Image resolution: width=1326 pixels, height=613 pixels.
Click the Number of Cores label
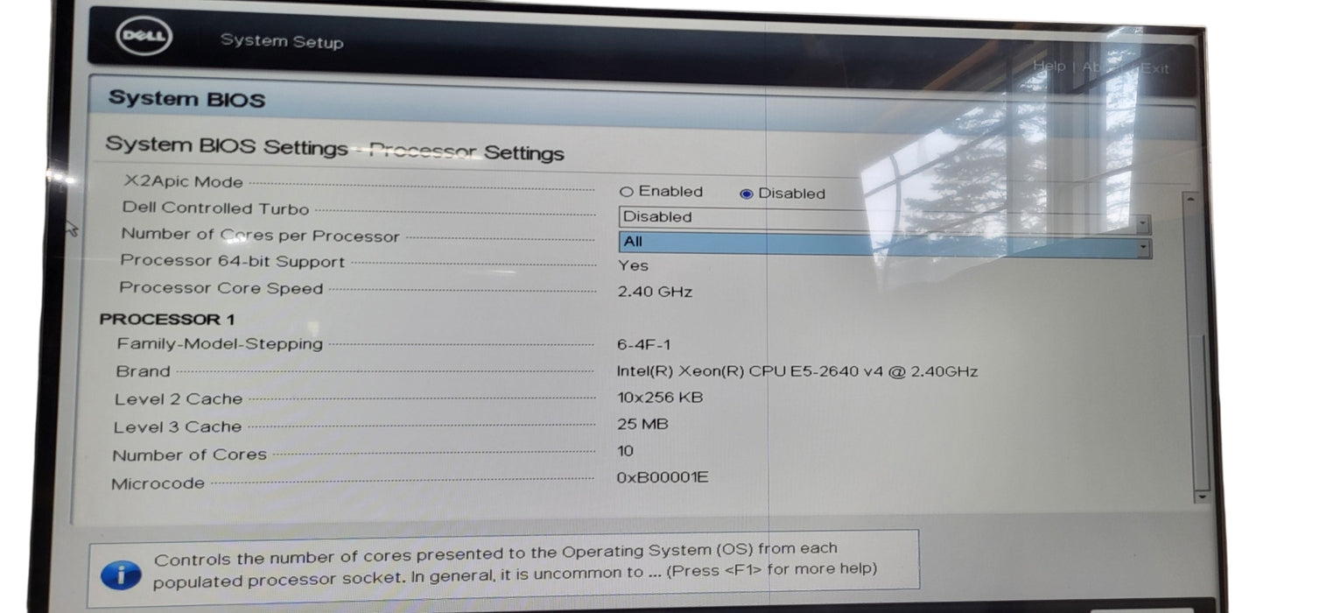point(189,455)
